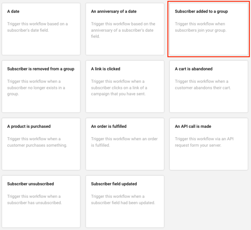Click description about clicking a campaign link
251x230 pixels.
click(119, 88)
